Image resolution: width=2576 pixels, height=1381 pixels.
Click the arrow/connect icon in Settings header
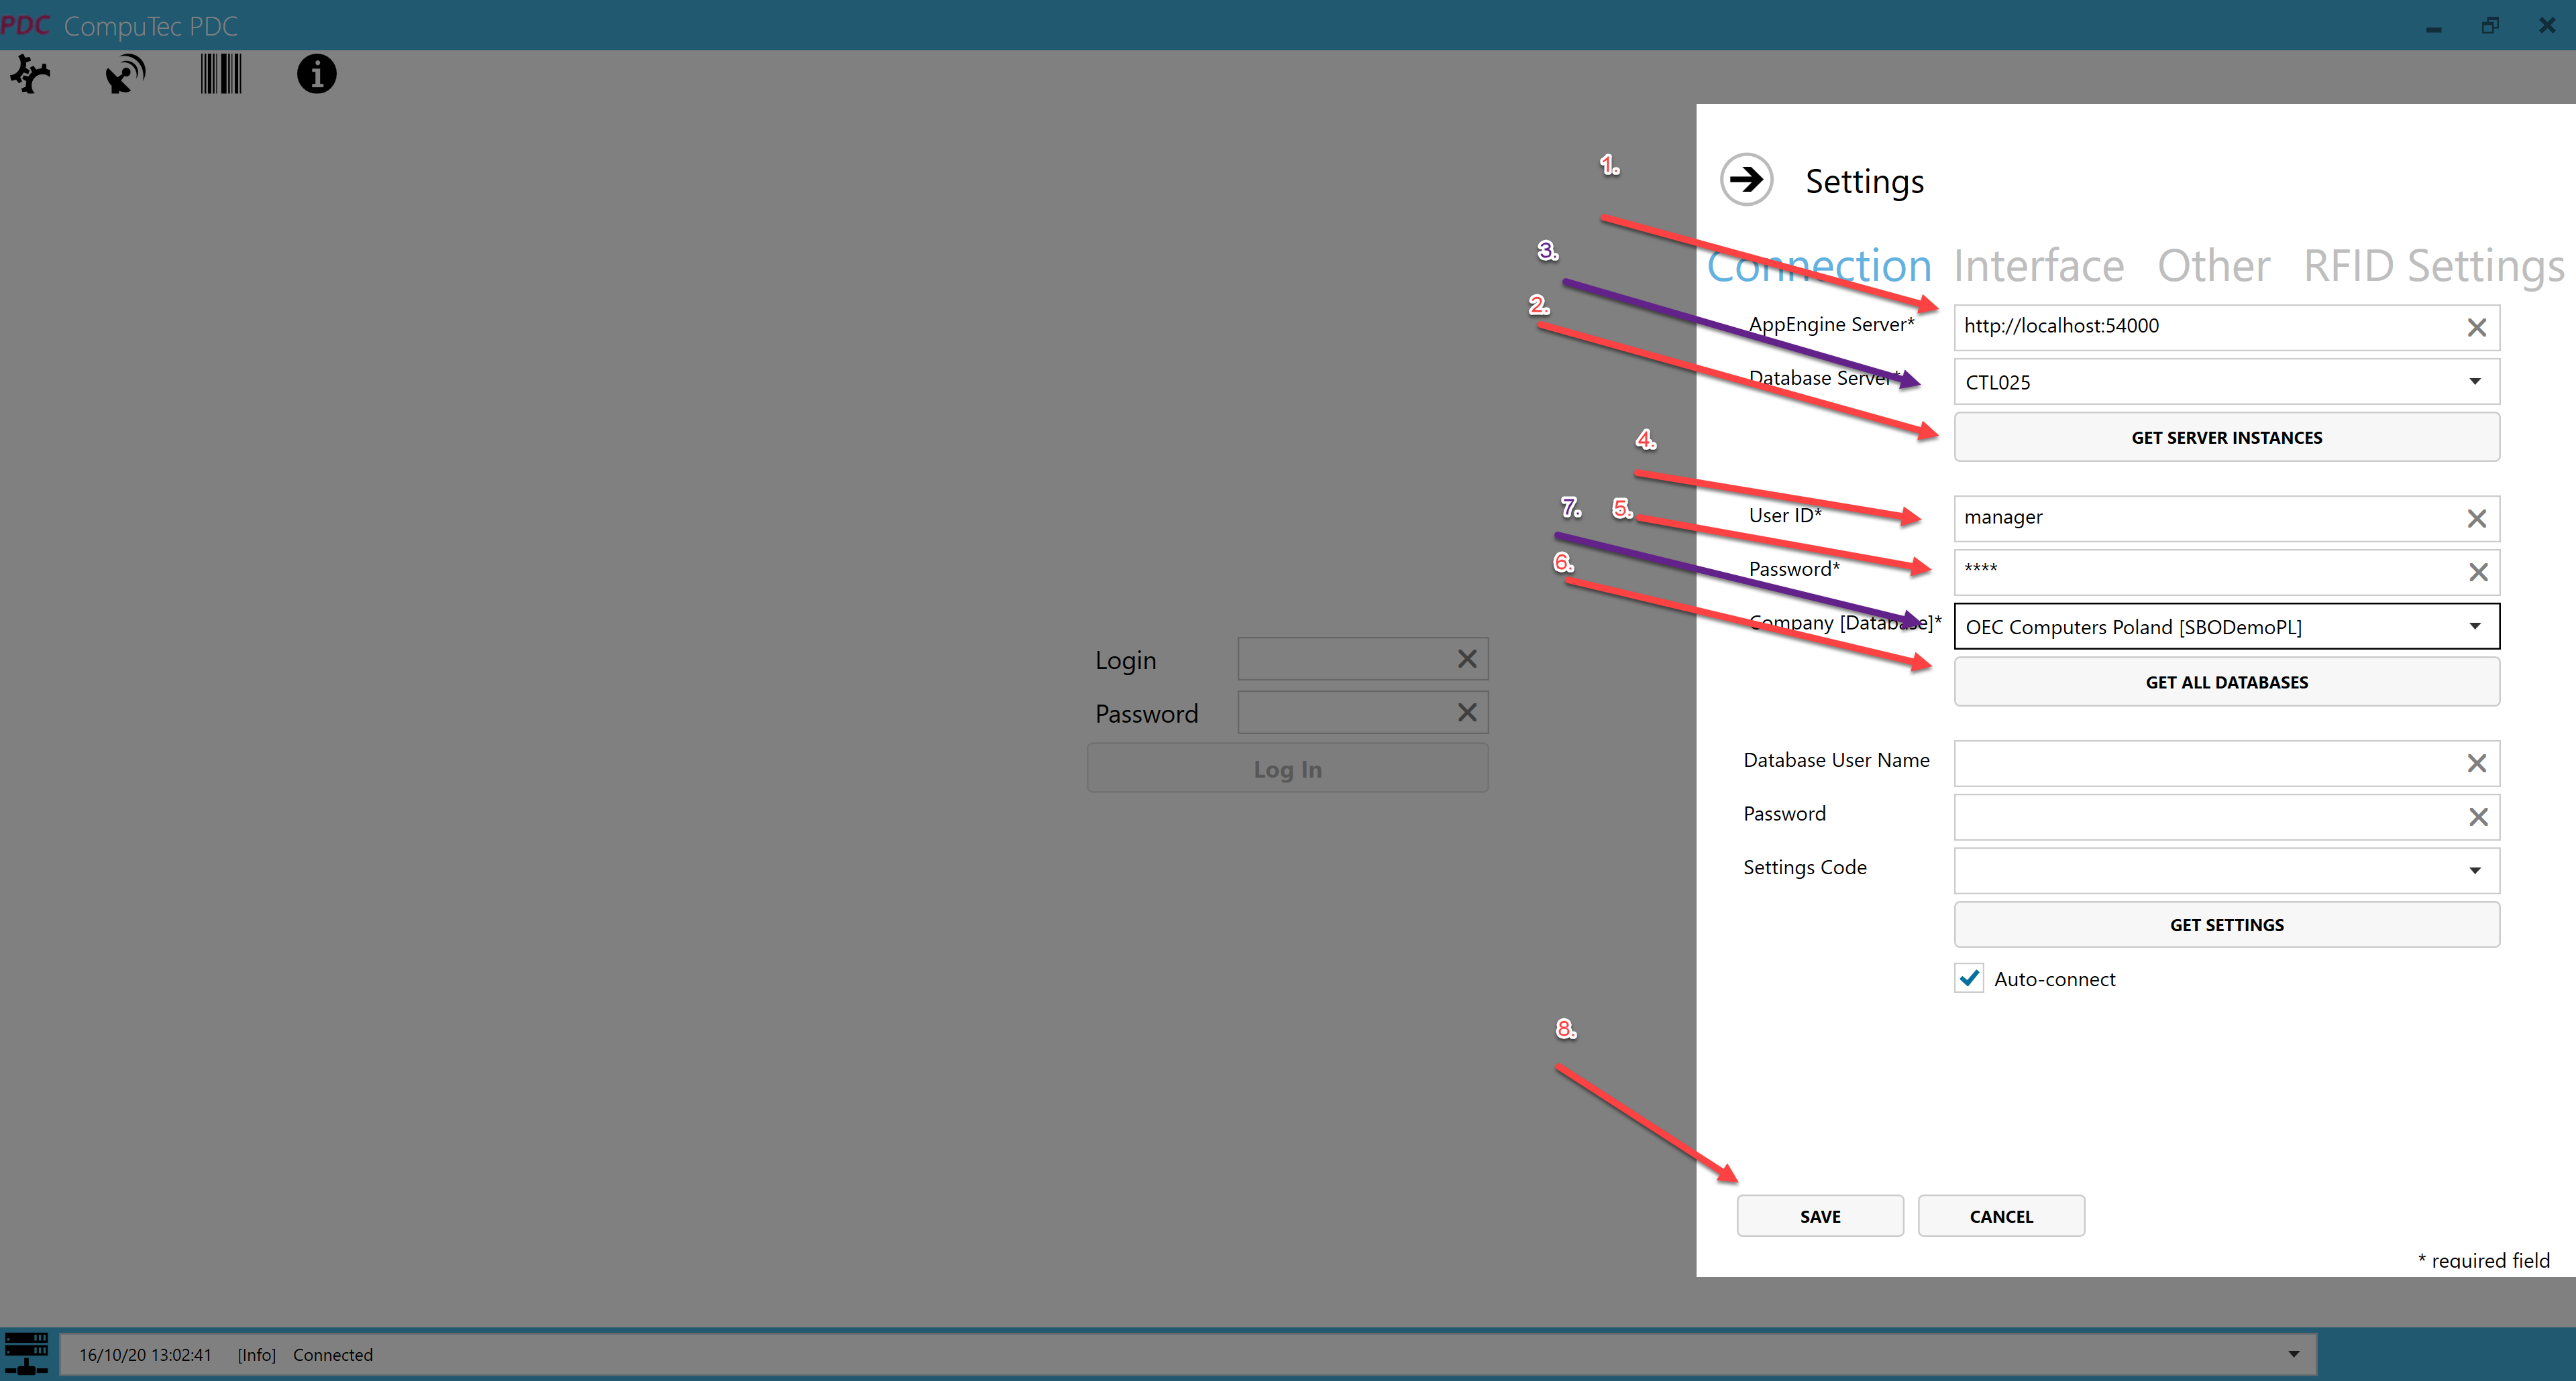(1745, 179)
